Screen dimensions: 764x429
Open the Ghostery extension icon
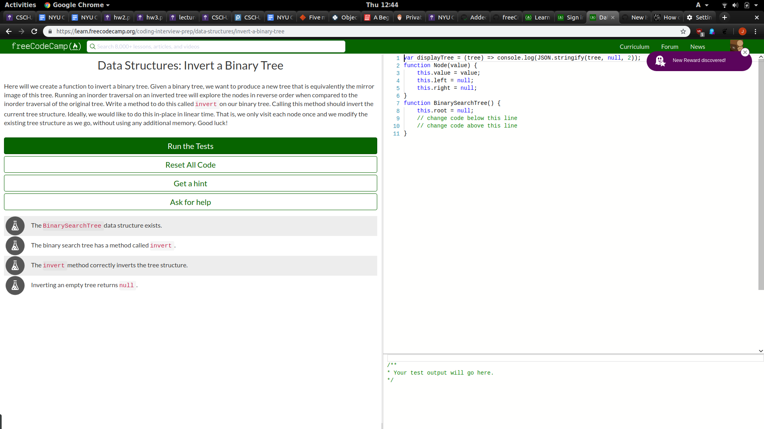712,31
